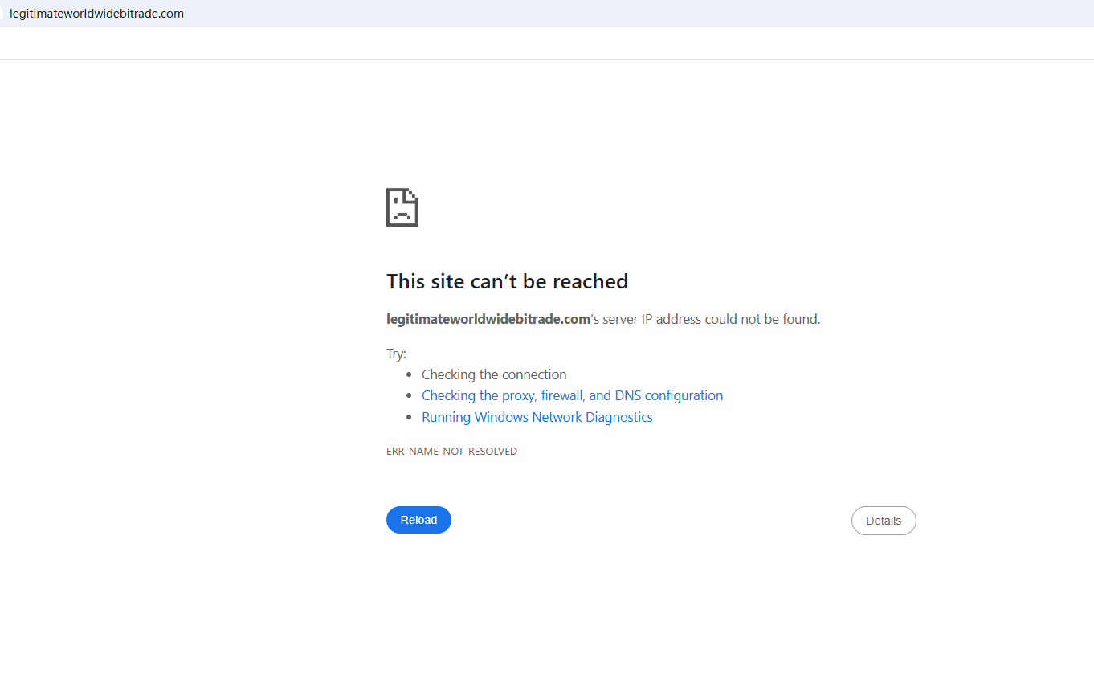Screen dimensions: 1094x695
Task: Click the bullet before the proxy configuration link
Action: [x=410, y=396]
